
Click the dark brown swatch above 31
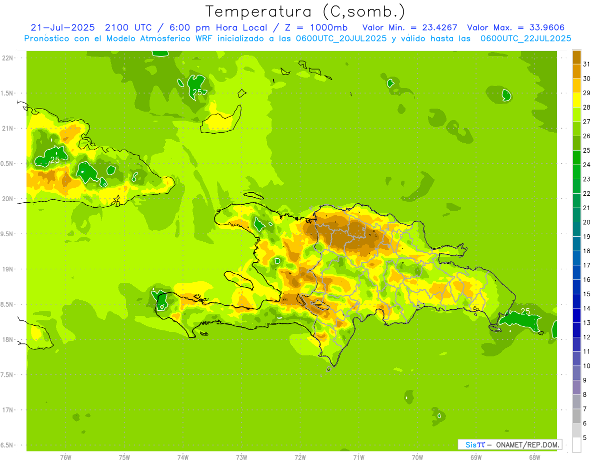576,57
